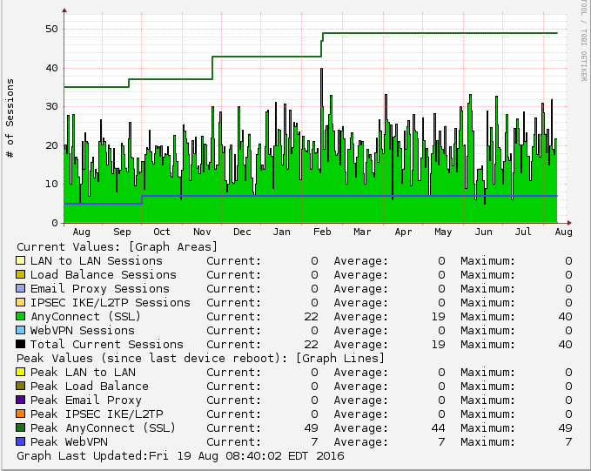
Task: Select the 'Peak IPSEC IKE/L2TP' legend label
Action: [x=97, y=414]
